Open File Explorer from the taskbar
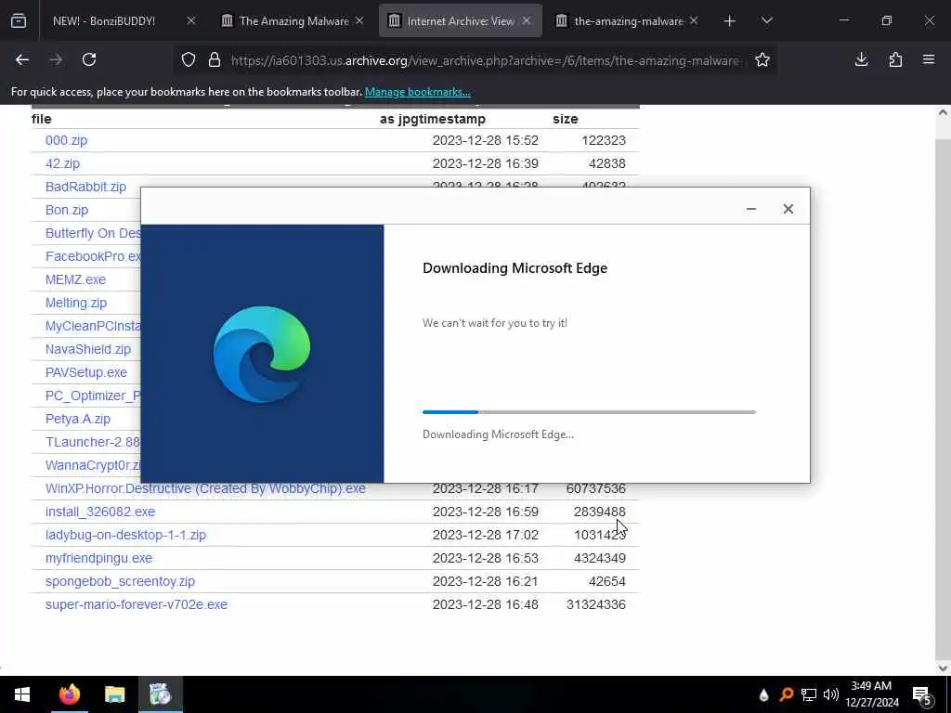Image resolution: width=951 pixels, height=713 pixels. pyautogui.click(x=114, y=694)
